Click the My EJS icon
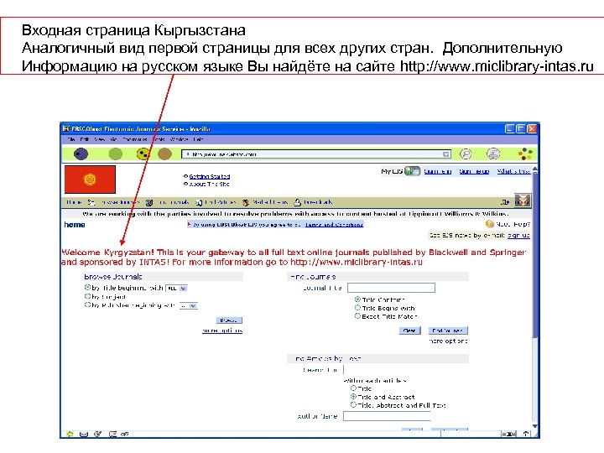The width and height of the screenshot is (604, 453). coord(413,171)
